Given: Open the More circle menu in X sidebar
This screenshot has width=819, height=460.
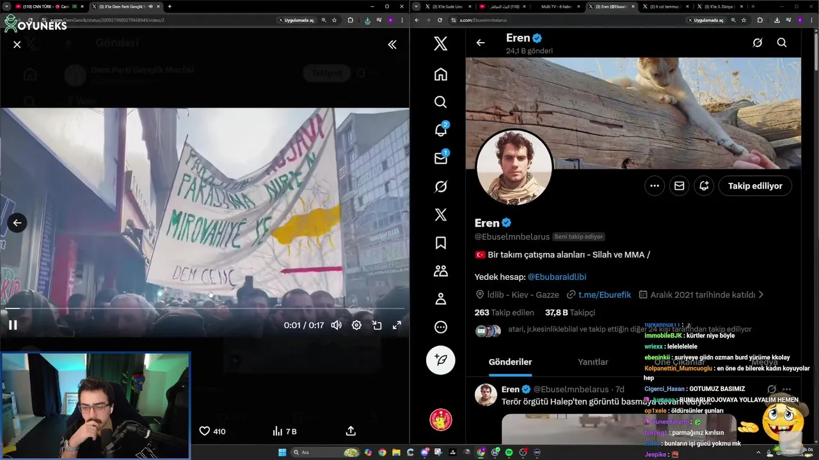Looking at the screenshot, I should pos(441,327).
